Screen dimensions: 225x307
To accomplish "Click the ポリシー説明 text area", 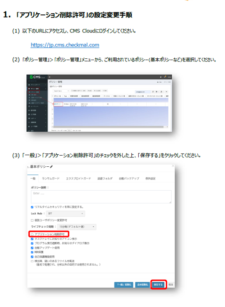I will click(x=101, y=197).
